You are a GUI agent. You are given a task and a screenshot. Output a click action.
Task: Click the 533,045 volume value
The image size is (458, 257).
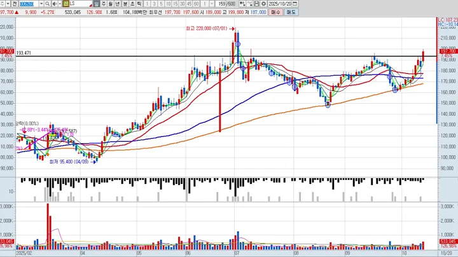point(73,12)
